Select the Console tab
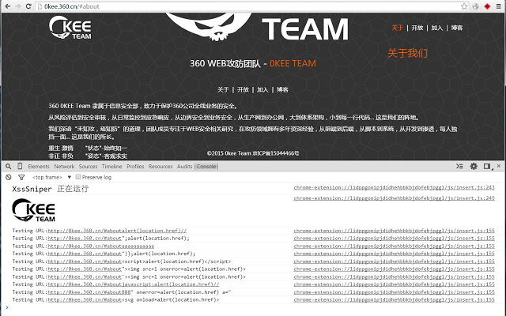Screen dimensions: 506x316 206,167
